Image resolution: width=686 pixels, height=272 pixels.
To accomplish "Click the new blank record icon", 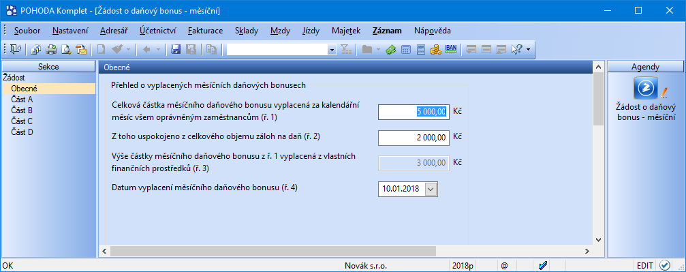I will [101, 50].
